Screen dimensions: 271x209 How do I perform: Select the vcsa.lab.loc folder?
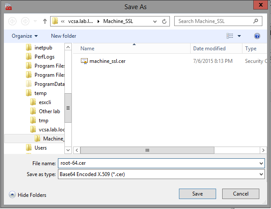[x=51, y=130]
